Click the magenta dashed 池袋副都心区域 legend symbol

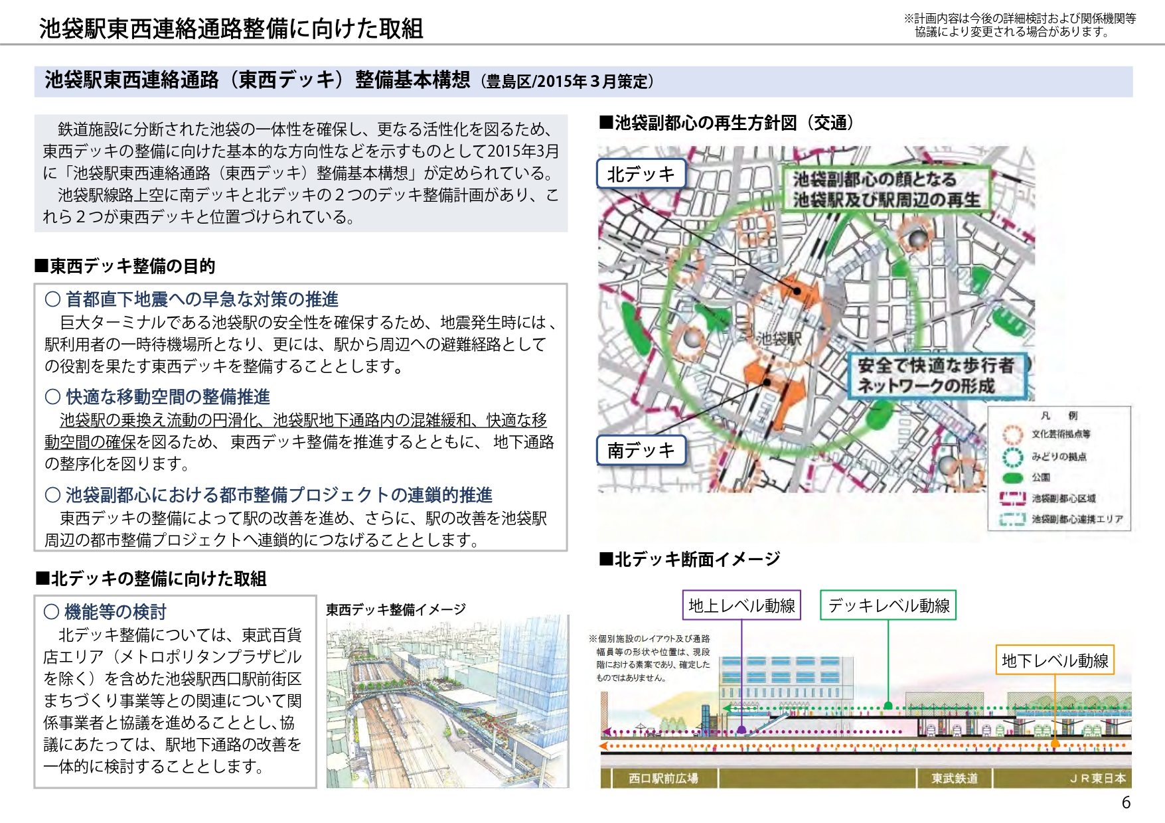click(1013, 498)
